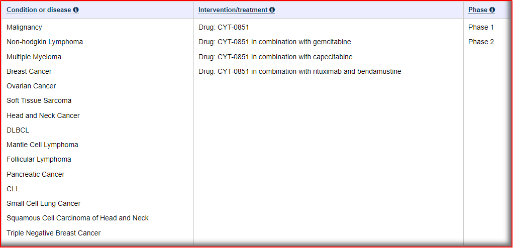The width and height of the screenshot is (513, 248).
Task: Select CYT-0851 combination with gemcitabine
Action: tap(274, 42)
